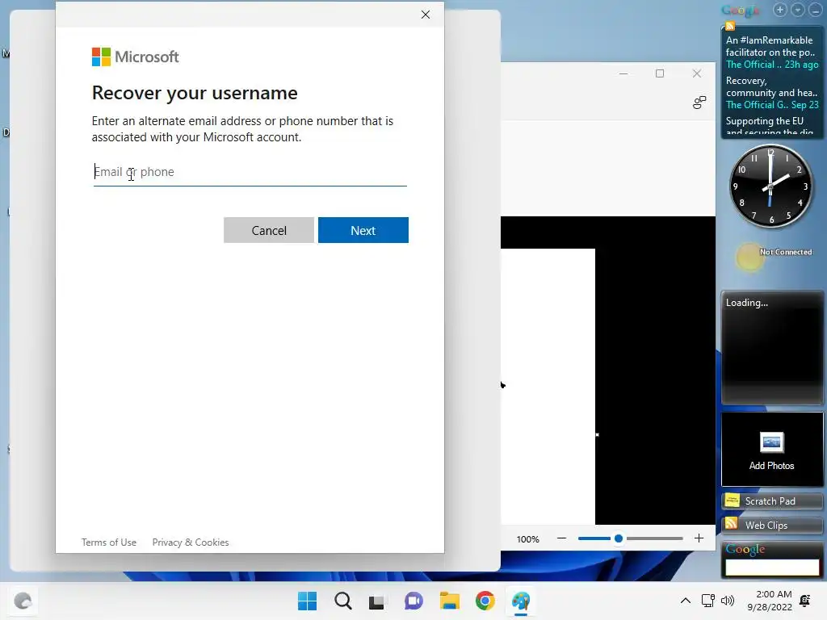The image size is (827, 620).
Task: Click the network icon in system tray
Action: tap(707, 601)
